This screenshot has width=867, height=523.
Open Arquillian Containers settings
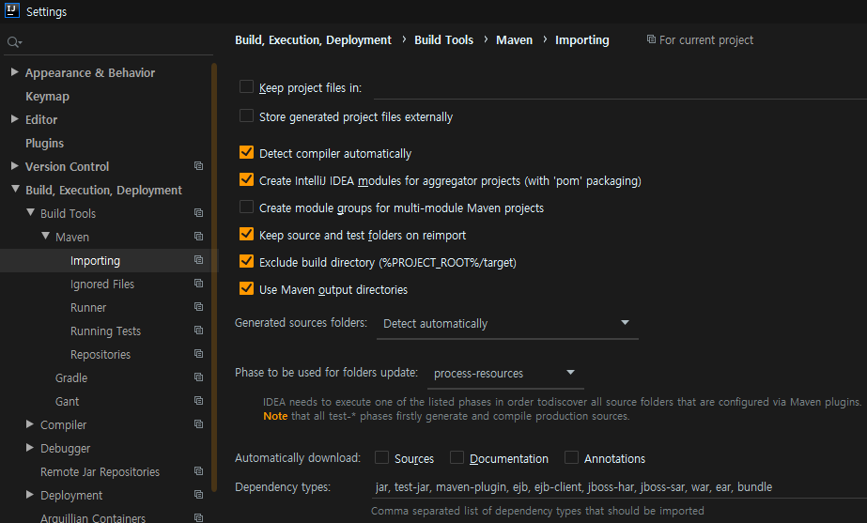(93, 518)
